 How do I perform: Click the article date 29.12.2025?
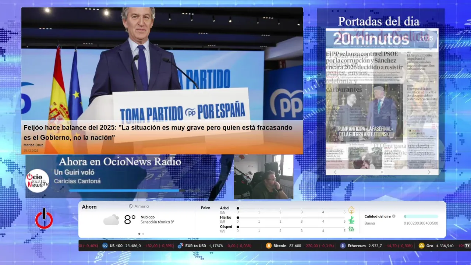31,151
